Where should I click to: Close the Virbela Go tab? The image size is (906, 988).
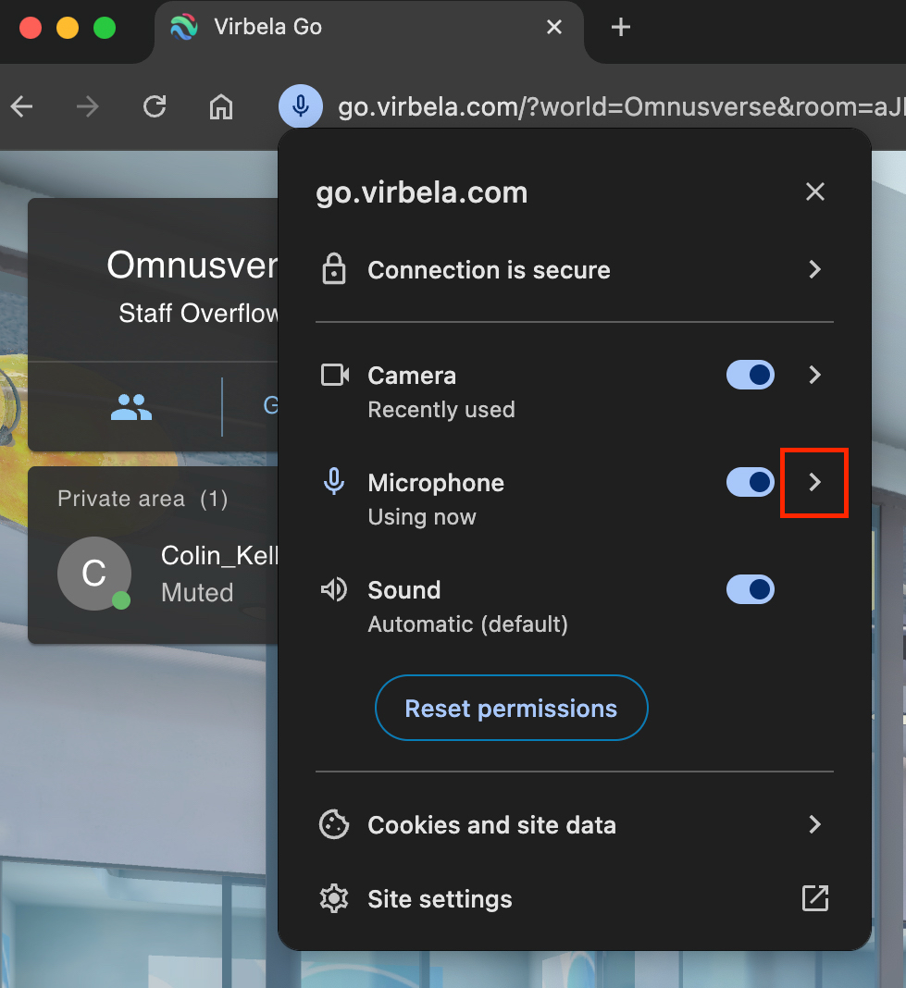pos(554,28)
